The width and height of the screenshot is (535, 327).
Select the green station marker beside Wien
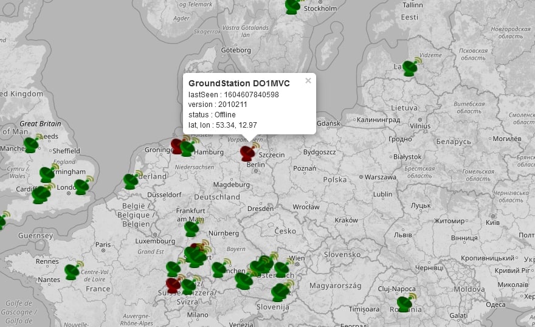pos(281,269)
